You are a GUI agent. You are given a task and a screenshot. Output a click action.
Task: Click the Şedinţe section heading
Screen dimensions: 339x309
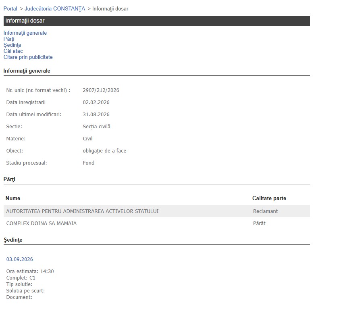coord(13,240)
